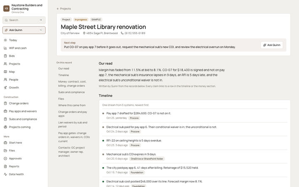
Task: Click the phone number (615) 555-0189
Action: (135, 33)
